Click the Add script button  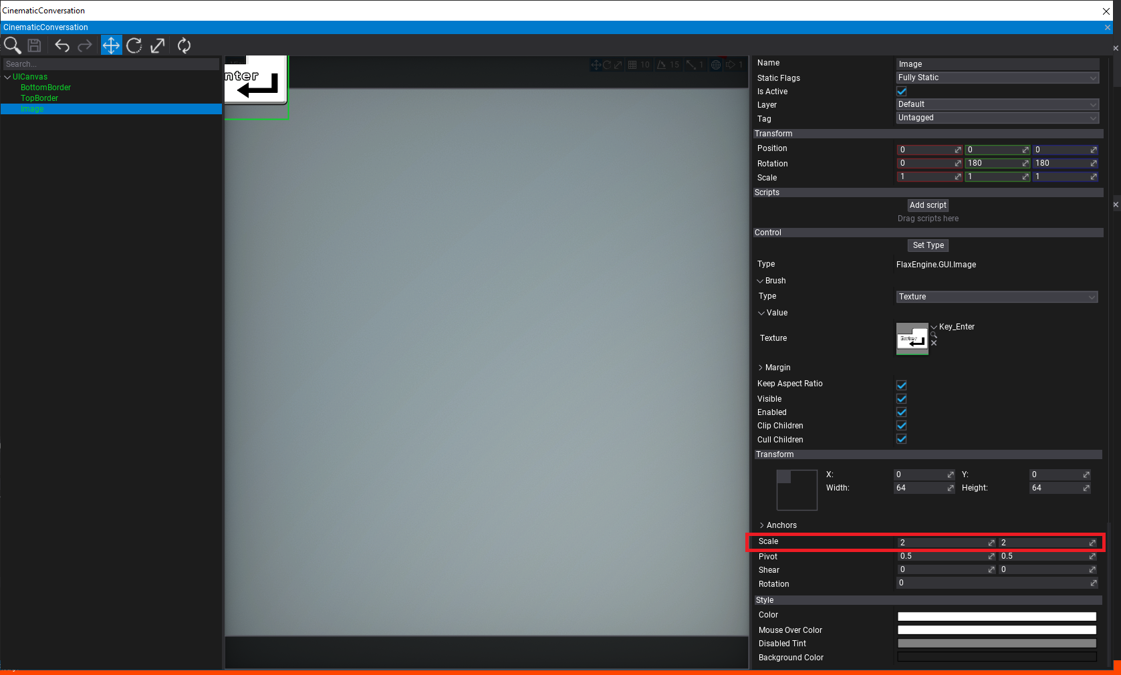[x=928, y=205]
